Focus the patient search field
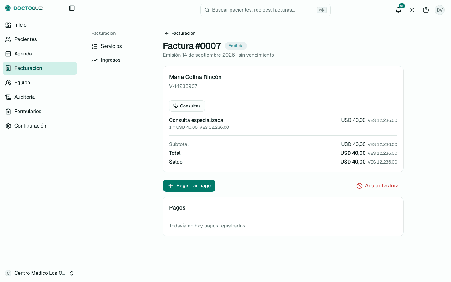 click(x=266, y=10)
